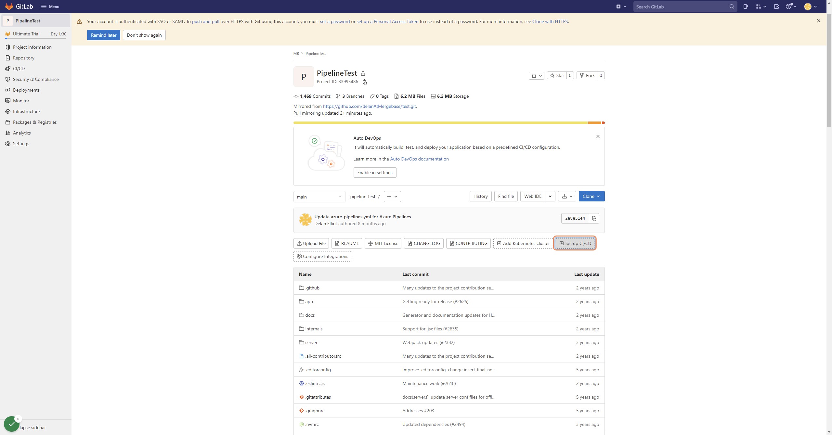Dismiss the SSO warning banner
832x435 pixels.
818,21
